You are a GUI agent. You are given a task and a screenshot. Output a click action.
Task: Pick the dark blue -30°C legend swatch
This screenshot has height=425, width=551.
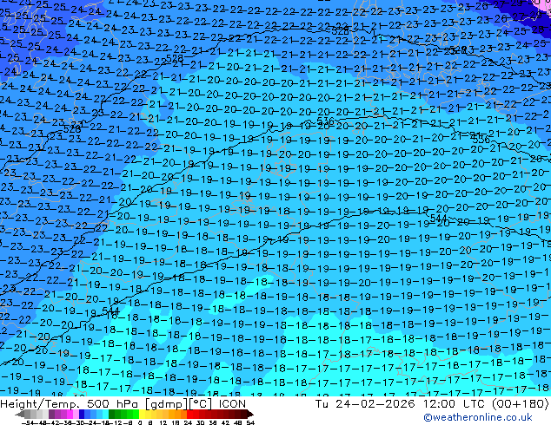coord(82,414)
